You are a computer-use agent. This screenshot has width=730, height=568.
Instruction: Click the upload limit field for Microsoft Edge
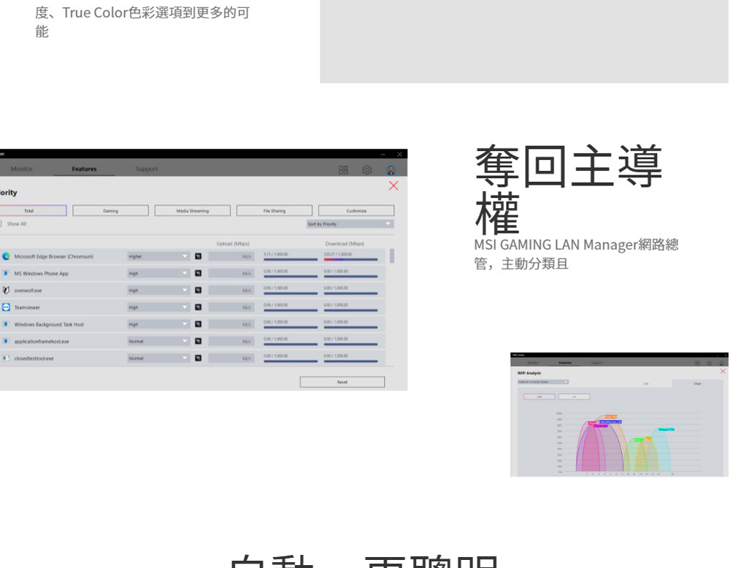[231, 256]
